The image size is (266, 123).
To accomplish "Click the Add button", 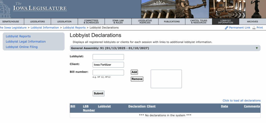I will point(134,72).
